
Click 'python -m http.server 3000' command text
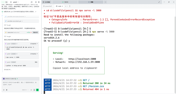click(x=16, y=66)
